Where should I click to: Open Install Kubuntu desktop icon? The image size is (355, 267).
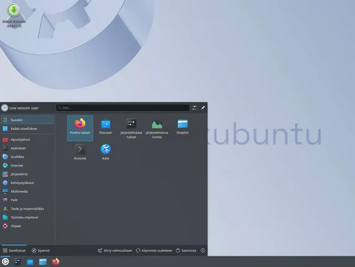14,15
